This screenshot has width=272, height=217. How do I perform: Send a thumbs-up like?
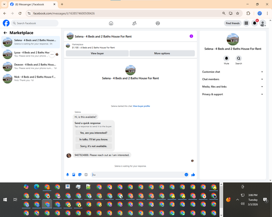click(193, 175)
